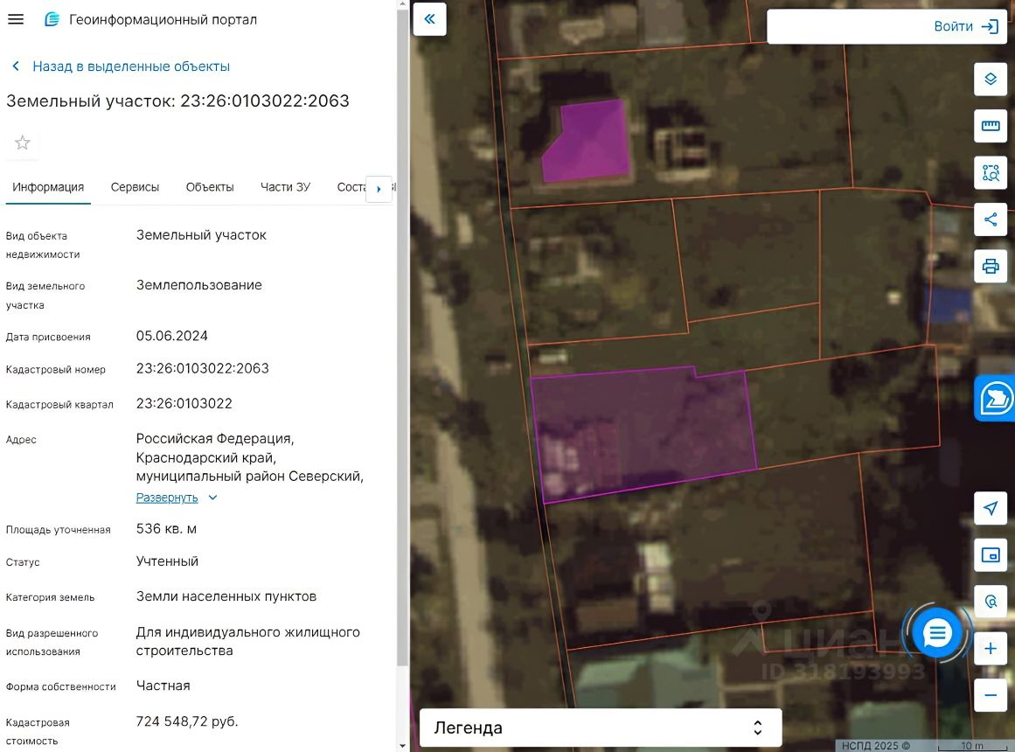Open the blue side assistant tab

pos(996,398)
